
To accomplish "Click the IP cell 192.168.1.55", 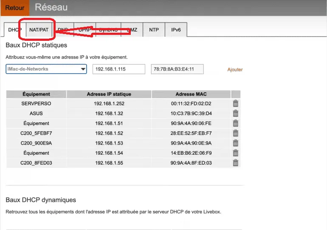I will click(109, 163).
